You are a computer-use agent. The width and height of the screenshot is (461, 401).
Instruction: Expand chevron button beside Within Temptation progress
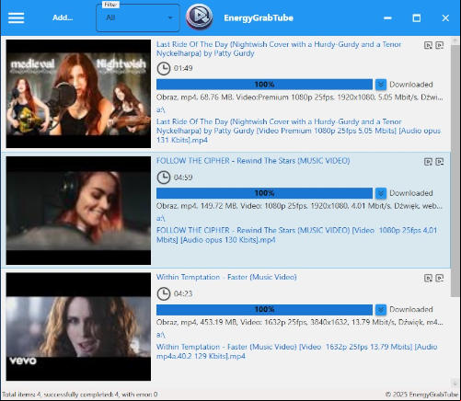click(x=381, y=310)
